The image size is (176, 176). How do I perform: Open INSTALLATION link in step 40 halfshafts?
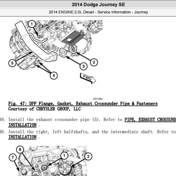click(x=22, y=137)
